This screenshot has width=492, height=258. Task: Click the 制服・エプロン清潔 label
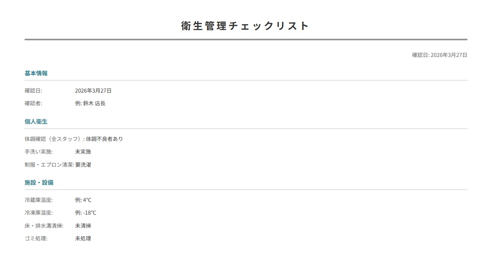tap(49, 165)
